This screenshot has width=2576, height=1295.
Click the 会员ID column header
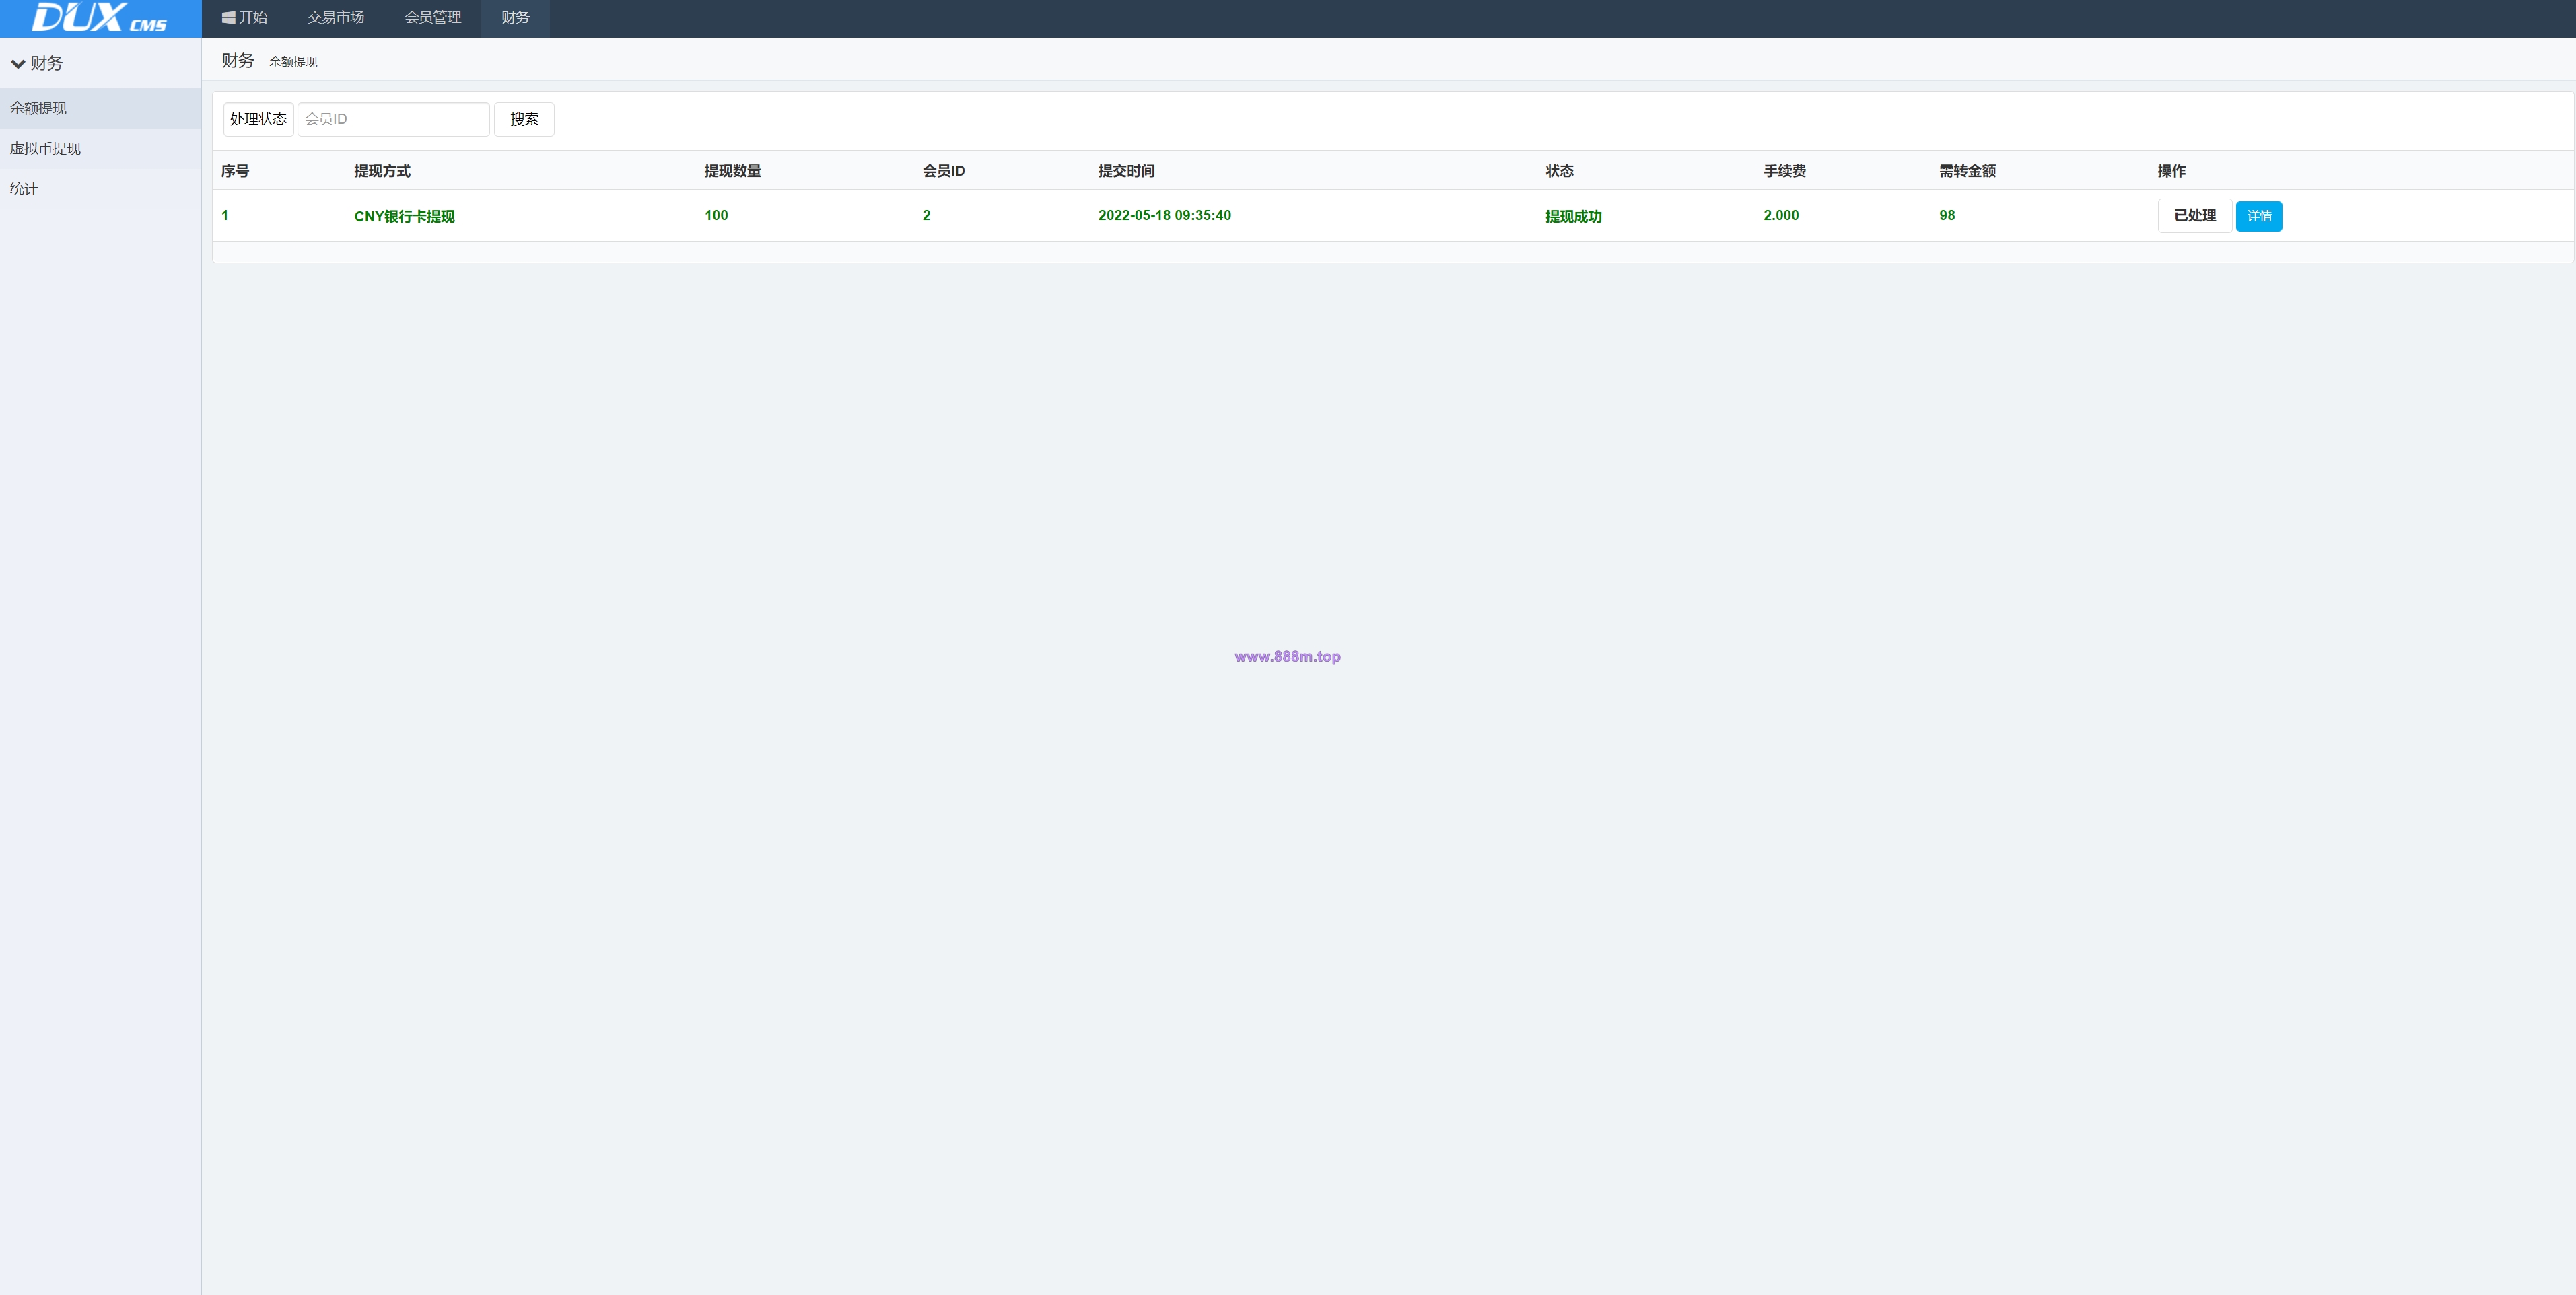(x=944, y=171)
